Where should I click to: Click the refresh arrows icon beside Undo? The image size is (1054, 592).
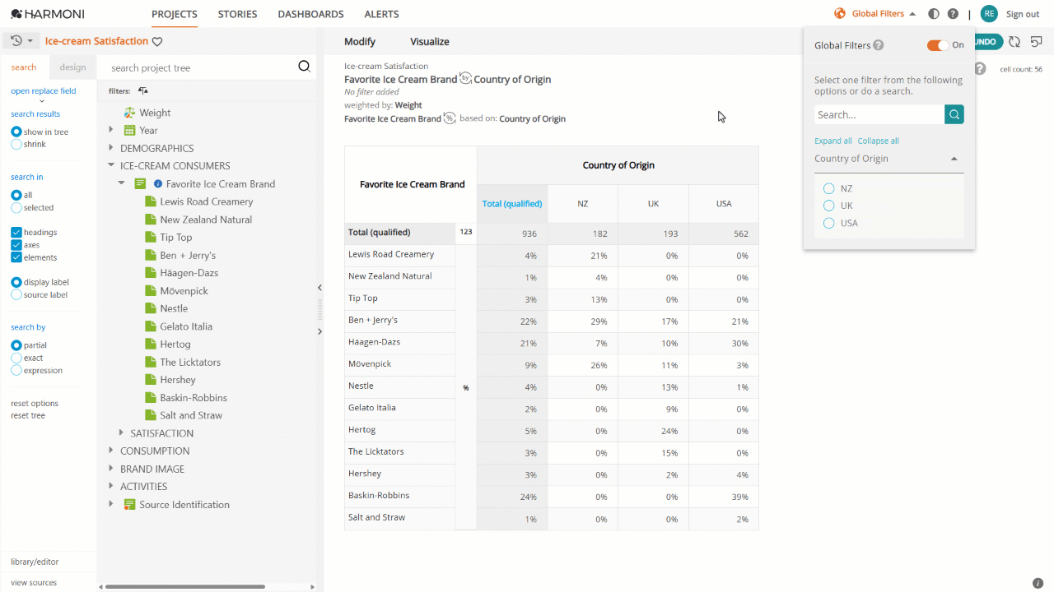pyautogui.click(x=1014, y=42)
